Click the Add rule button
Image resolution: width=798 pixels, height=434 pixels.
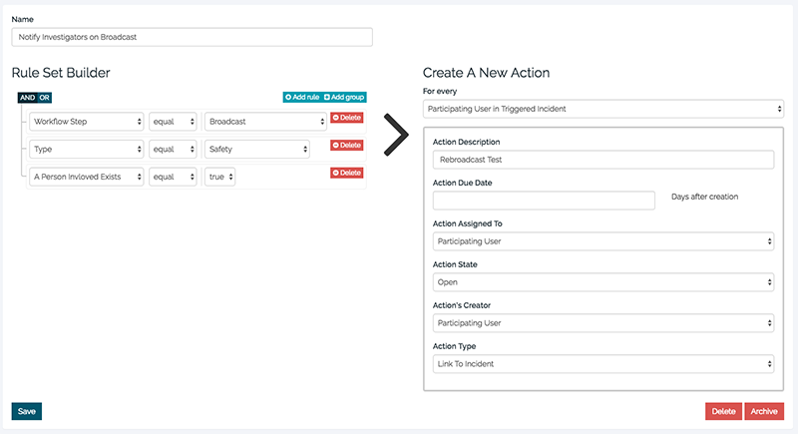click(x=301, y=97)
